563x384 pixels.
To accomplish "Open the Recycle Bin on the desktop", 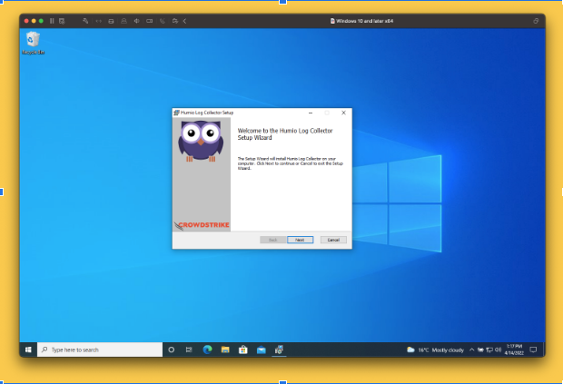I will tap(34, 42).
